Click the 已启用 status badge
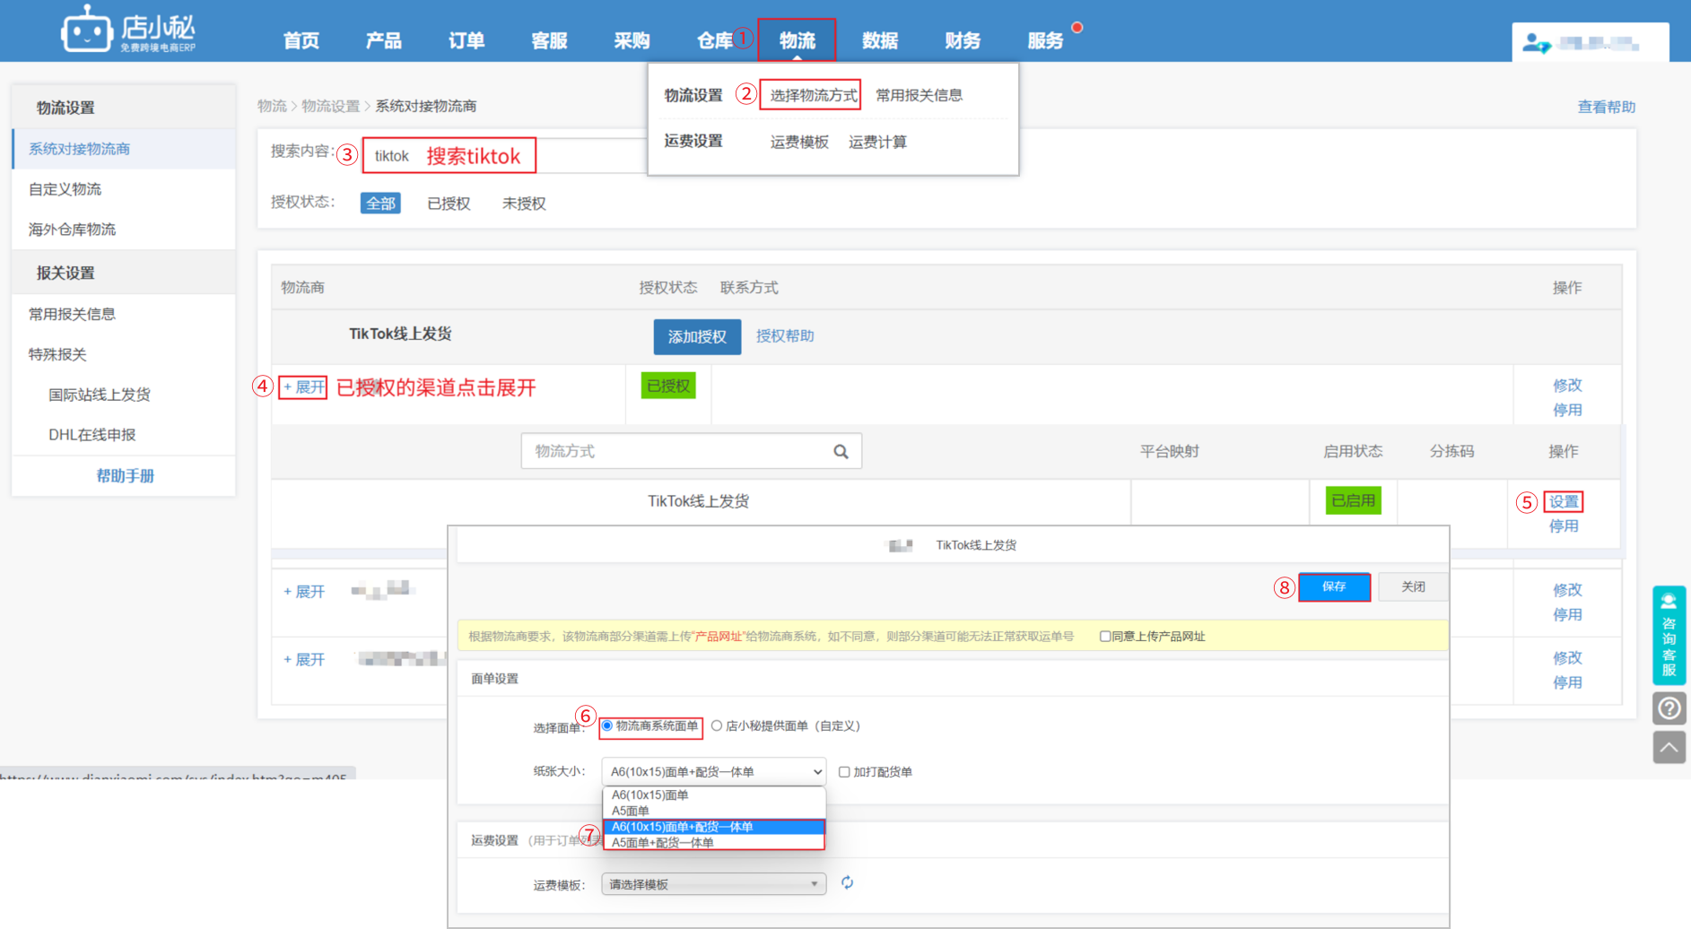This screenshot has width=1691, height=929. tap(1353, 500)
